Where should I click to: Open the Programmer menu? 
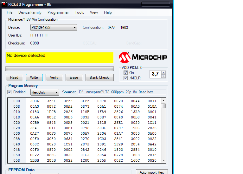58,12
